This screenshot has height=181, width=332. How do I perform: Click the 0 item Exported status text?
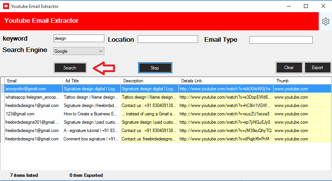(x=86, y=175)
